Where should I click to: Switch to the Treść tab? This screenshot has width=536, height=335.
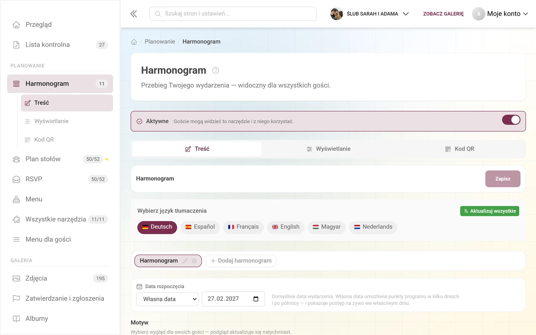(x=197, y=149)
